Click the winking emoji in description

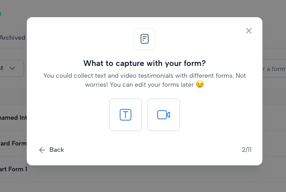click(200, 84)
